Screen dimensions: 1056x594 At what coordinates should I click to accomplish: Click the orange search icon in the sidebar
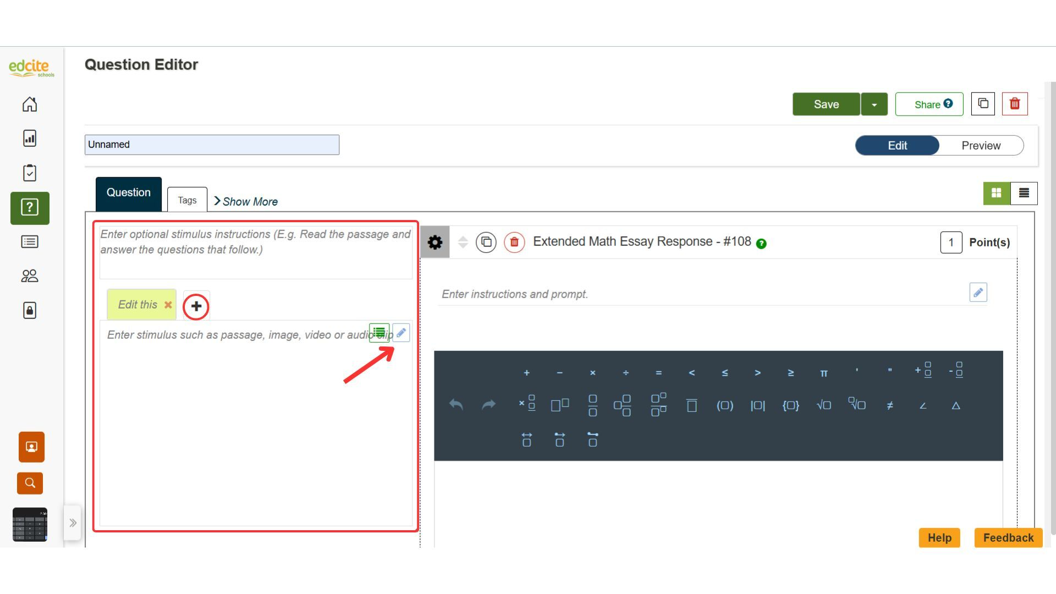[30, 483]
